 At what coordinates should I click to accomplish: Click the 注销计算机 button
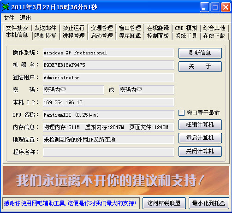tap(200, 124)
